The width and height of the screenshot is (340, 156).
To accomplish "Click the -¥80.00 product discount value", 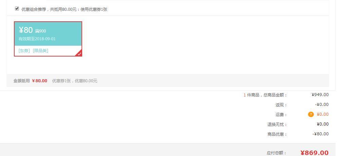I will coord(321,134).
